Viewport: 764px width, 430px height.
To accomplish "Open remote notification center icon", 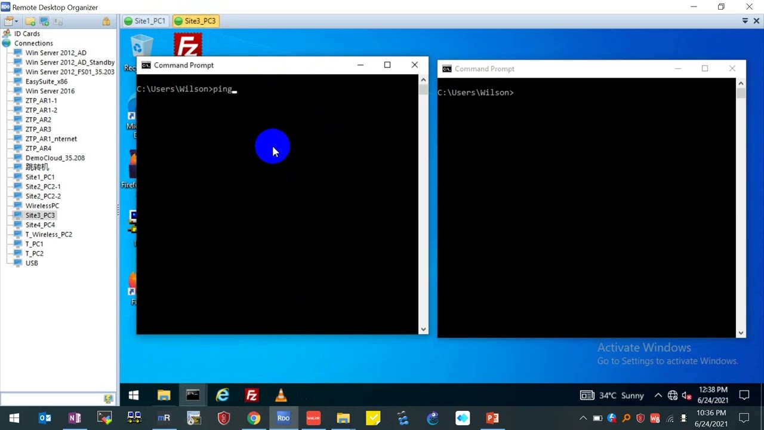I will click(x=744, y=395).
